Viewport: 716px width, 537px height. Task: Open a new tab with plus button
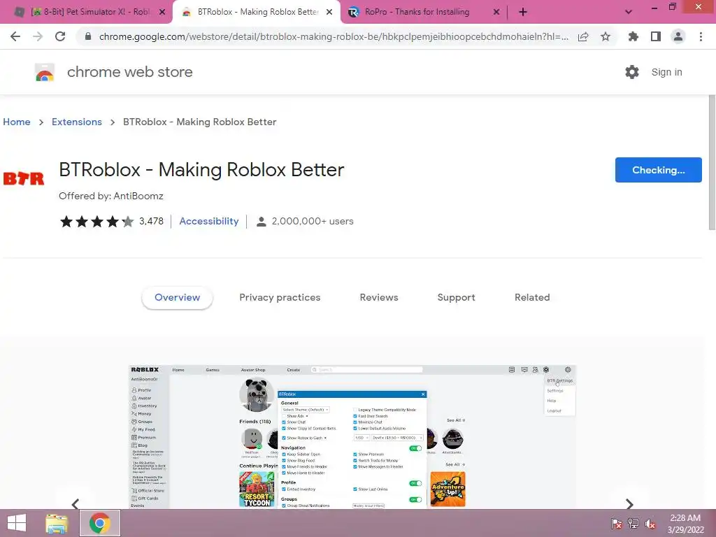click(x=523, y=12)
